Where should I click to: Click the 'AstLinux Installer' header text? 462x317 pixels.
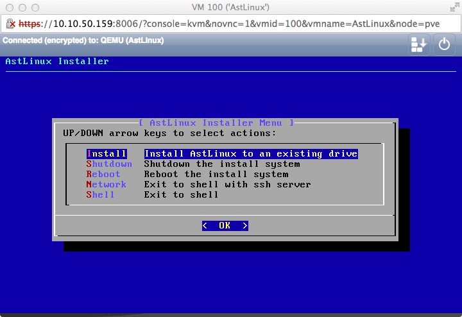click(57, 61)
